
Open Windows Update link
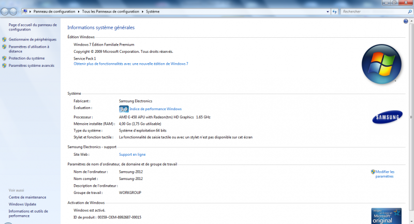(x=22, y=204)
